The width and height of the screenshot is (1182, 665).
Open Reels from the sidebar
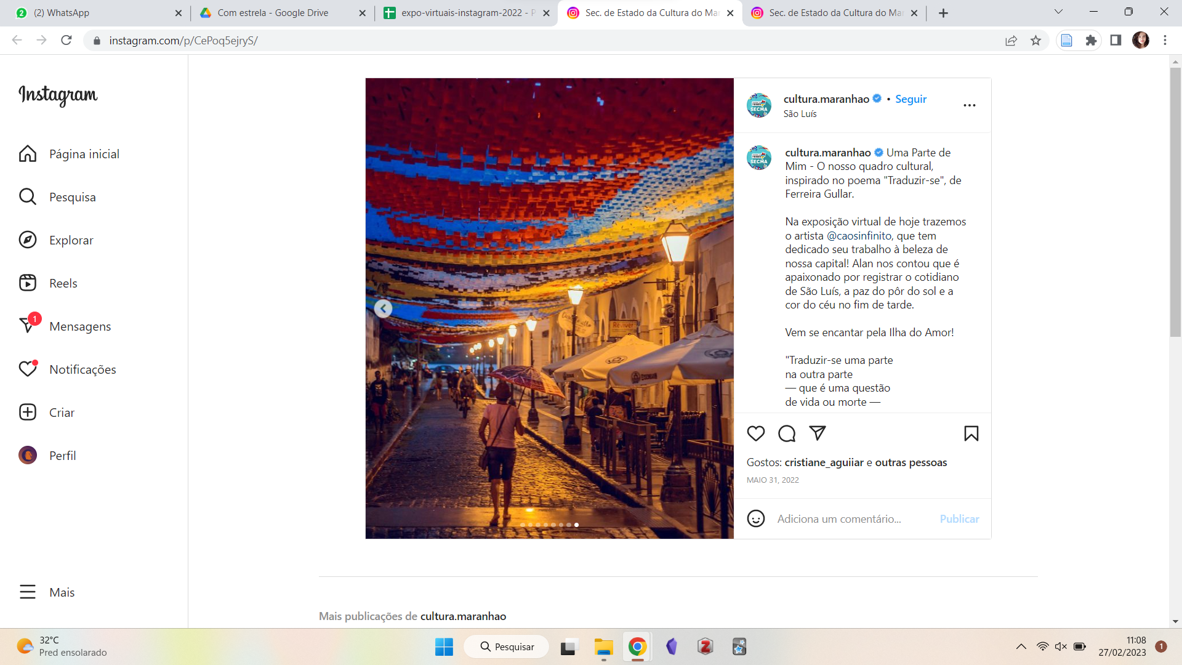(x=63, y=283)
